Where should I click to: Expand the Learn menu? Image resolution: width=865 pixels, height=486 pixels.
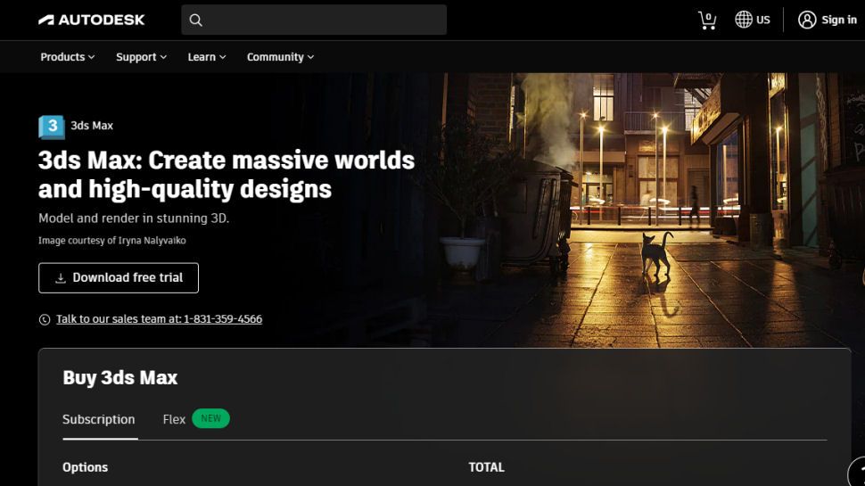click(206, 57)
